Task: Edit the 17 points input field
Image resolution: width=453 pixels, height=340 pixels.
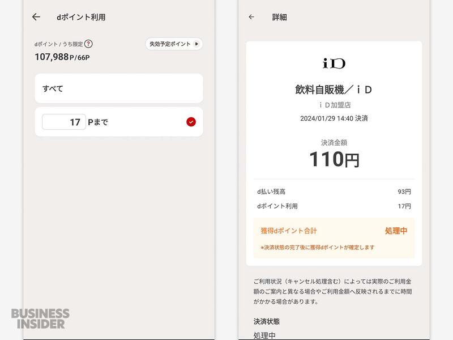Action: pyautogui.click(x=64, y=122)
